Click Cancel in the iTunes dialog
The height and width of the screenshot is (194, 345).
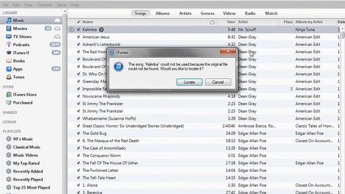(218, 82)
